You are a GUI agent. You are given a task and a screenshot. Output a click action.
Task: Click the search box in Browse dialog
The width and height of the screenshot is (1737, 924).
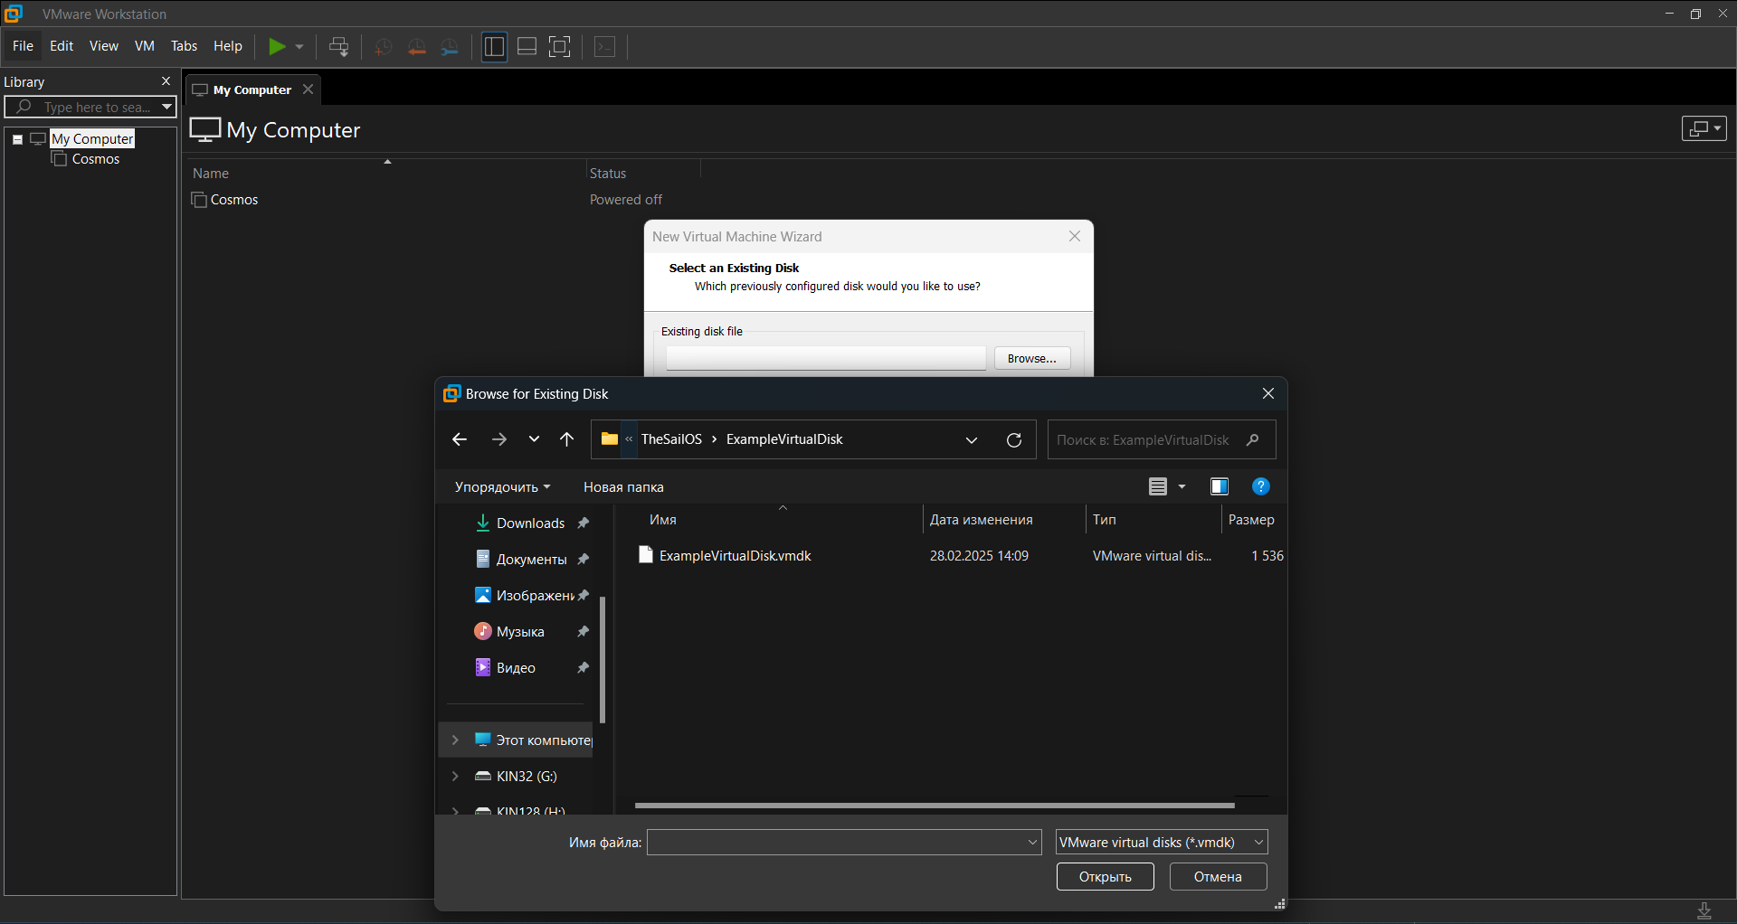(x=1162, y=440)
